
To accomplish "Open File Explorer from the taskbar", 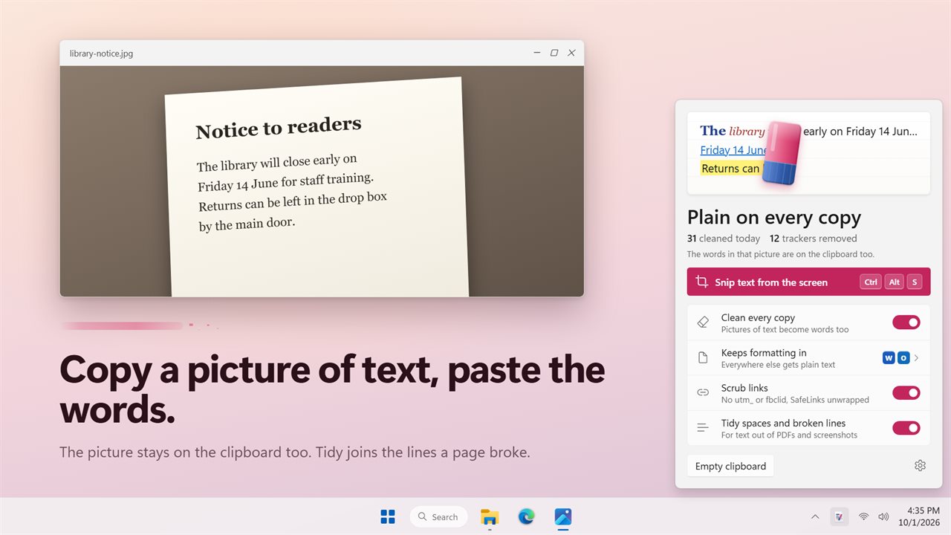I will pyautogui.click(x=490, y=516).
